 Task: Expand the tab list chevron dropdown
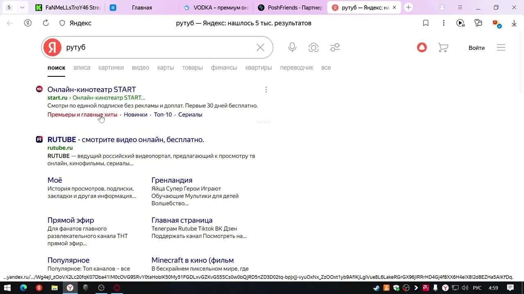click(22, 7)
